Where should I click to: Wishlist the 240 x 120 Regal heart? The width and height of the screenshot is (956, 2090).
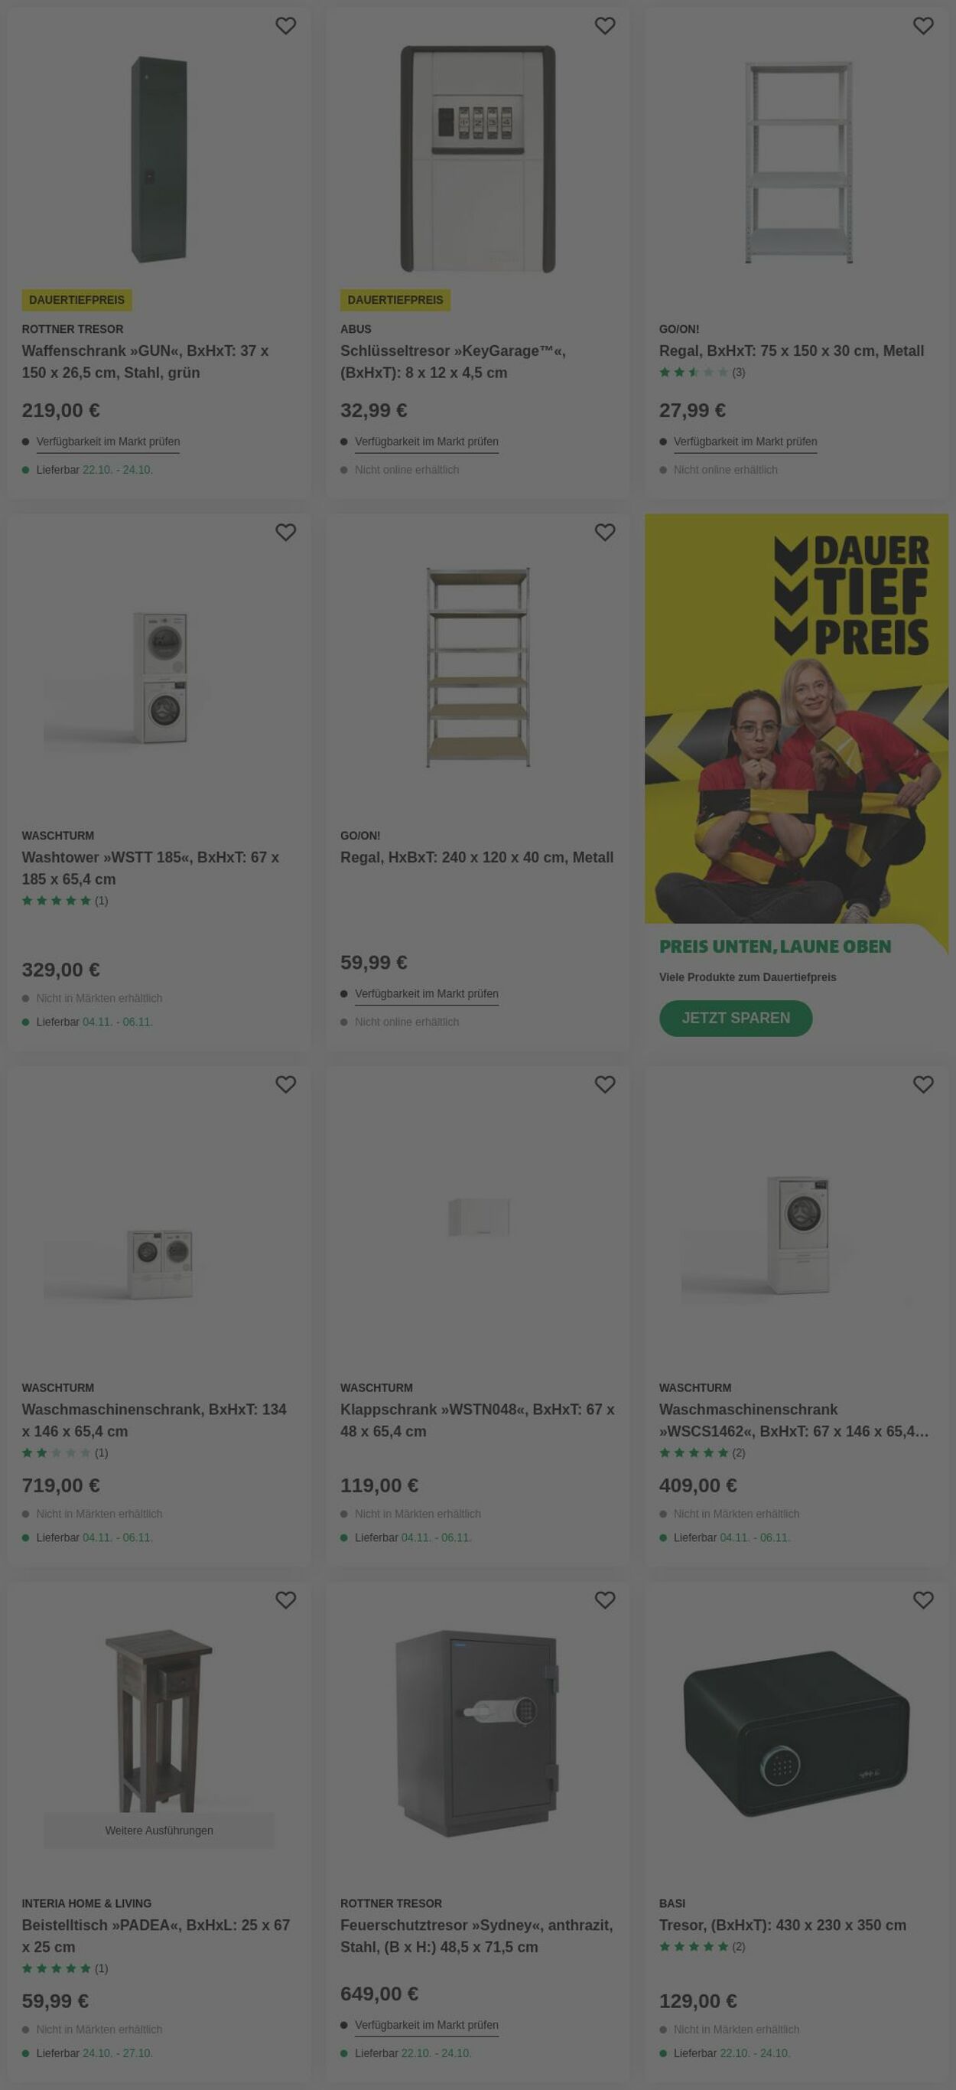tap(605, 532)
